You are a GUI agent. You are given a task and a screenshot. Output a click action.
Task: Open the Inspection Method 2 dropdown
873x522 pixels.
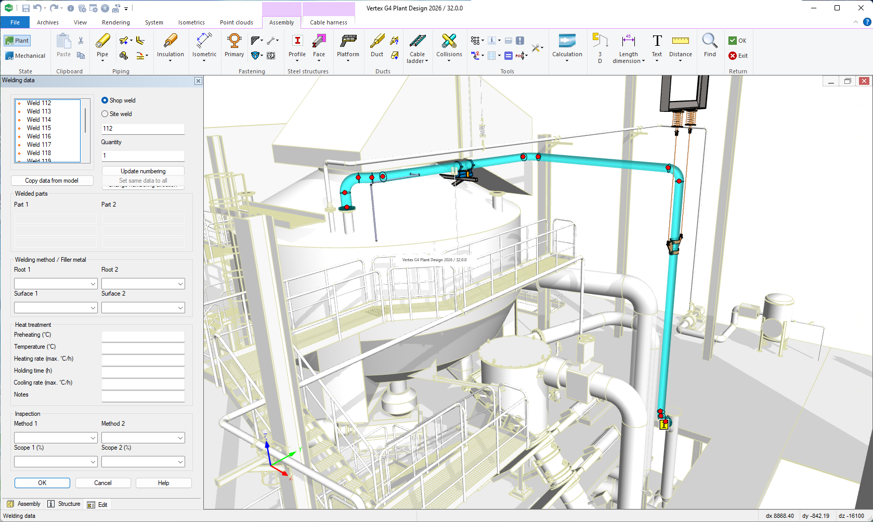pos(180,438)
